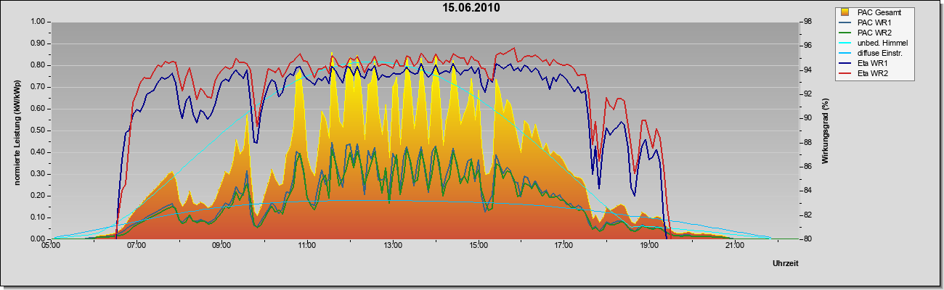Select the Eta WR2 legend entry
Screen dimensions: 944x290
[874, 74]
